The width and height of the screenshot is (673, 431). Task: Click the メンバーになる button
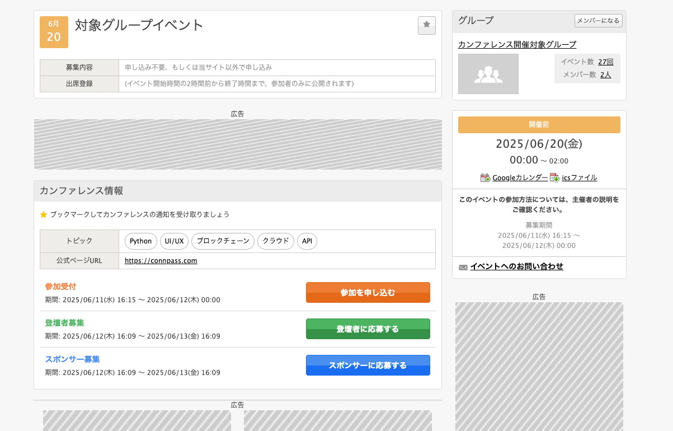coord(598,20)
